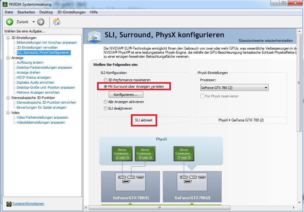Collapse the Video tree node
Screen dimensions: 304x212
[8, 113]
